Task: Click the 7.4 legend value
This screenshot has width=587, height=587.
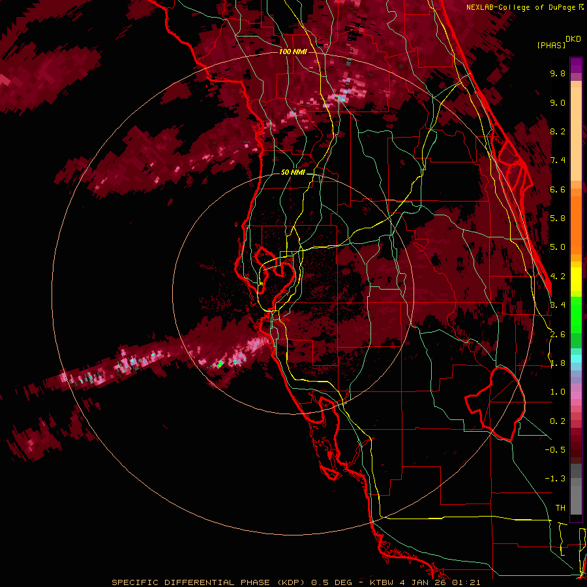Action: tap(558, 160)
